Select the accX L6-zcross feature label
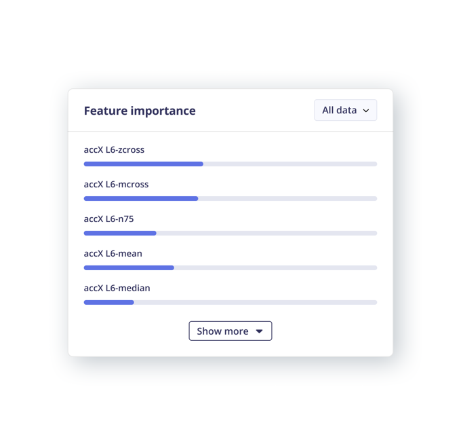Screen dimensions: 461x446 114,149
